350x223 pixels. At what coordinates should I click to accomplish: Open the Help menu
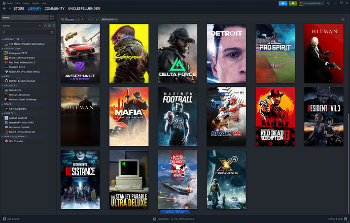44,4
